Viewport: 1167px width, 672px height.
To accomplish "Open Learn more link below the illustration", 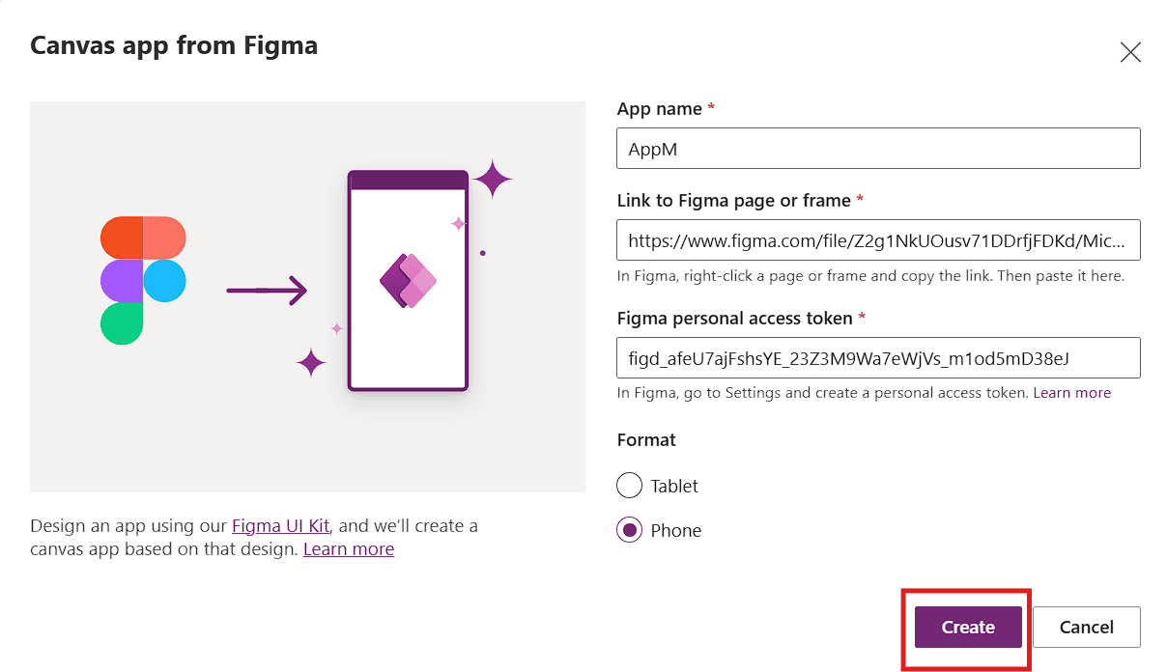I will pos(349,549).
